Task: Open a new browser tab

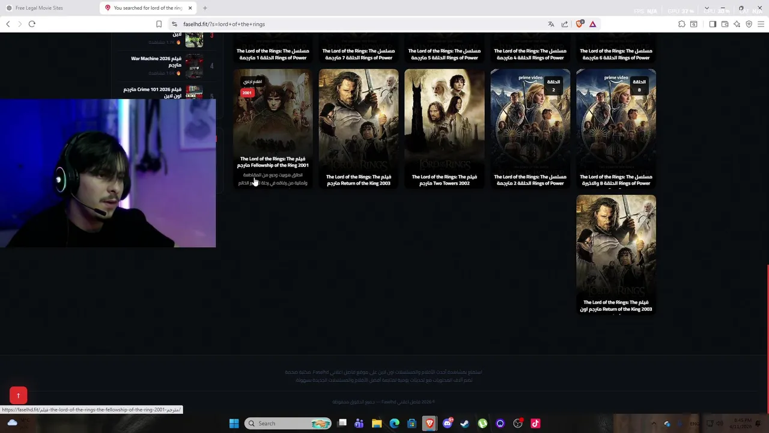Action: click(x=205, y=8)
